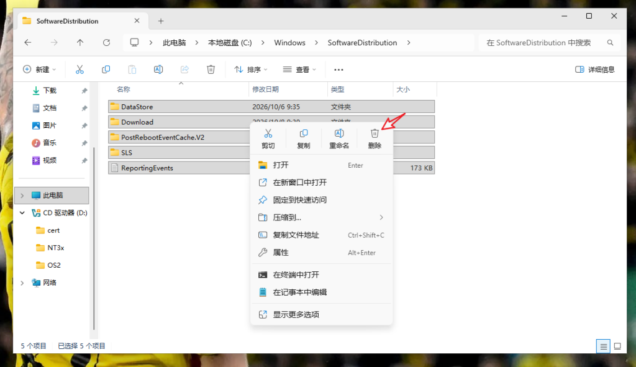Select the DataStore folder row

coord(271,107)
